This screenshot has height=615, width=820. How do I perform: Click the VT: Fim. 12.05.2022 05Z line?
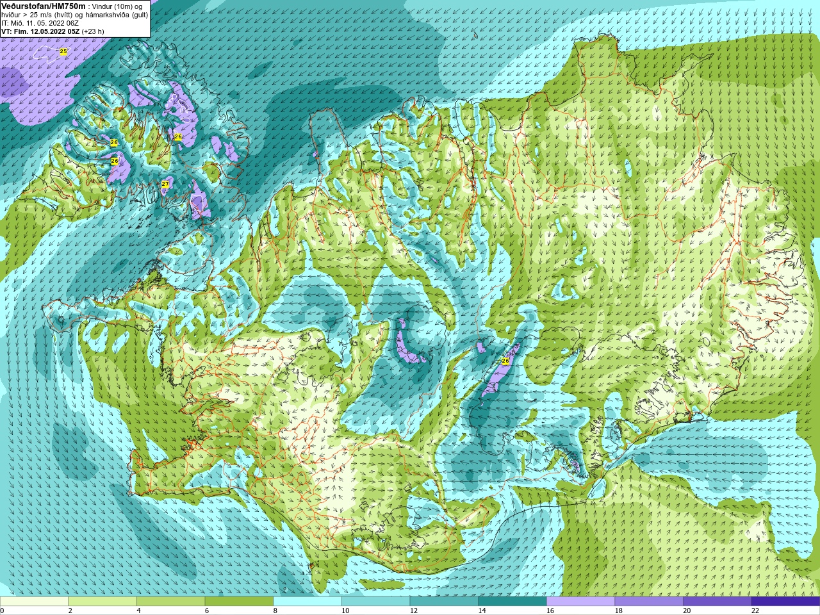(x=40, y=31)
